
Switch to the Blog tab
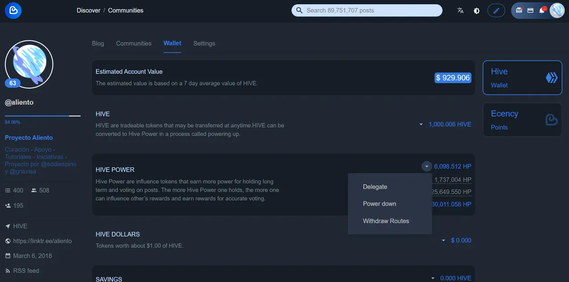coord(98,43)
